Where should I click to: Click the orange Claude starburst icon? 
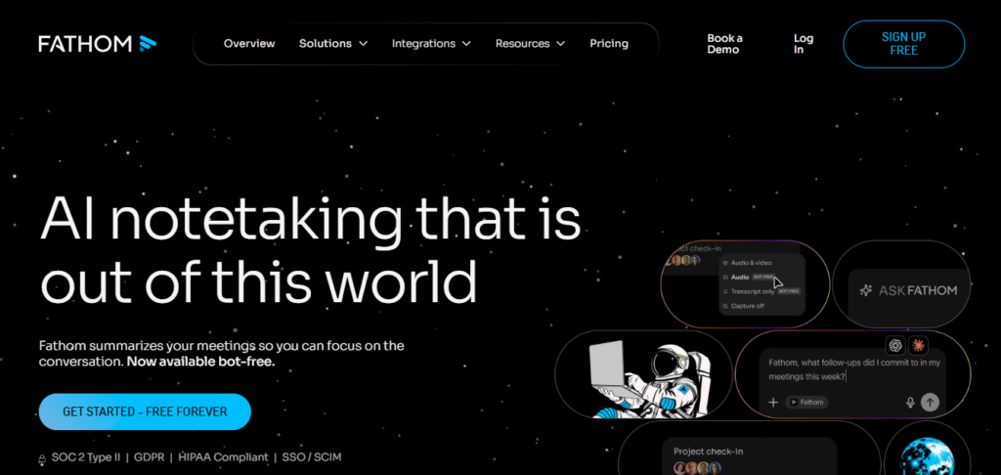point(918,345)
